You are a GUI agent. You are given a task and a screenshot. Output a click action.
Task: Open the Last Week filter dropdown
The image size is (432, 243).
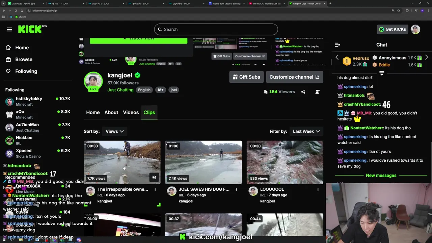pyautogui.click(x=306, y=131)
